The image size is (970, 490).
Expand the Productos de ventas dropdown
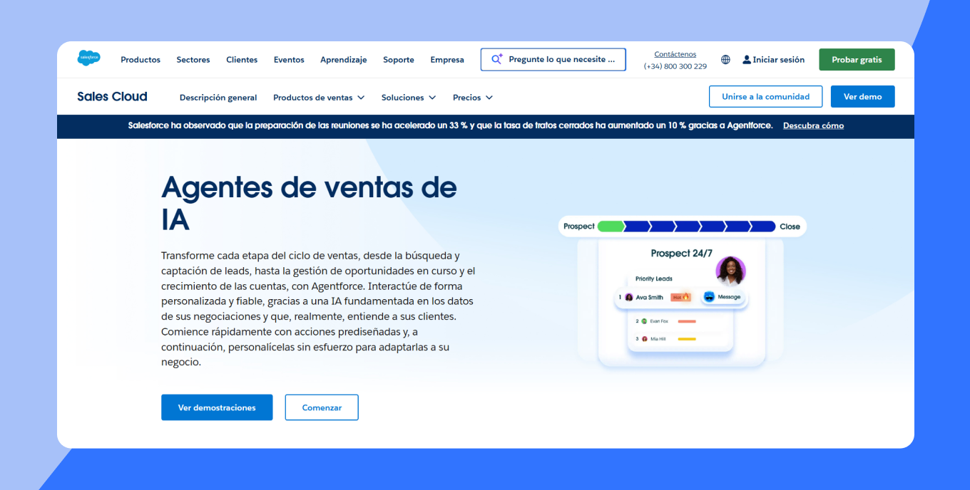[319, 98]
